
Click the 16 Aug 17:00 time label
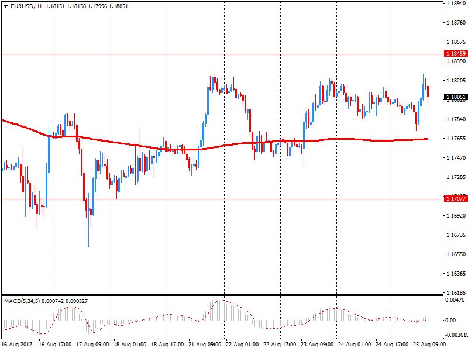55,345
